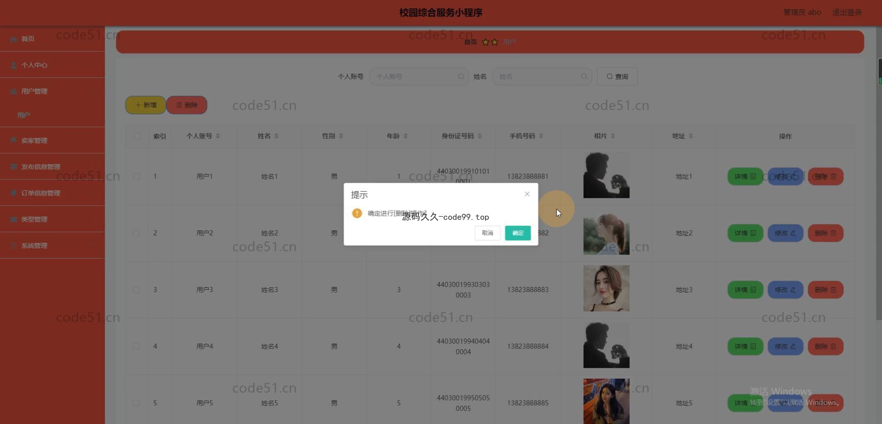Click the icon beside 用户管理
This screenshot has height=424, width=882.
pyautogui.click(x=13, y=92)
